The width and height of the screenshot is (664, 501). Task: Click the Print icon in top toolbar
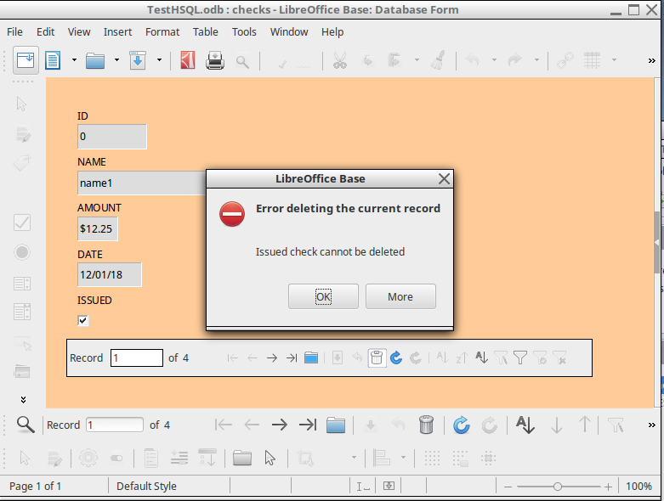coord(215,60)
